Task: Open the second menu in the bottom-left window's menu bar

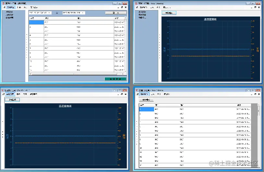Action: click(x=18, y=94)
